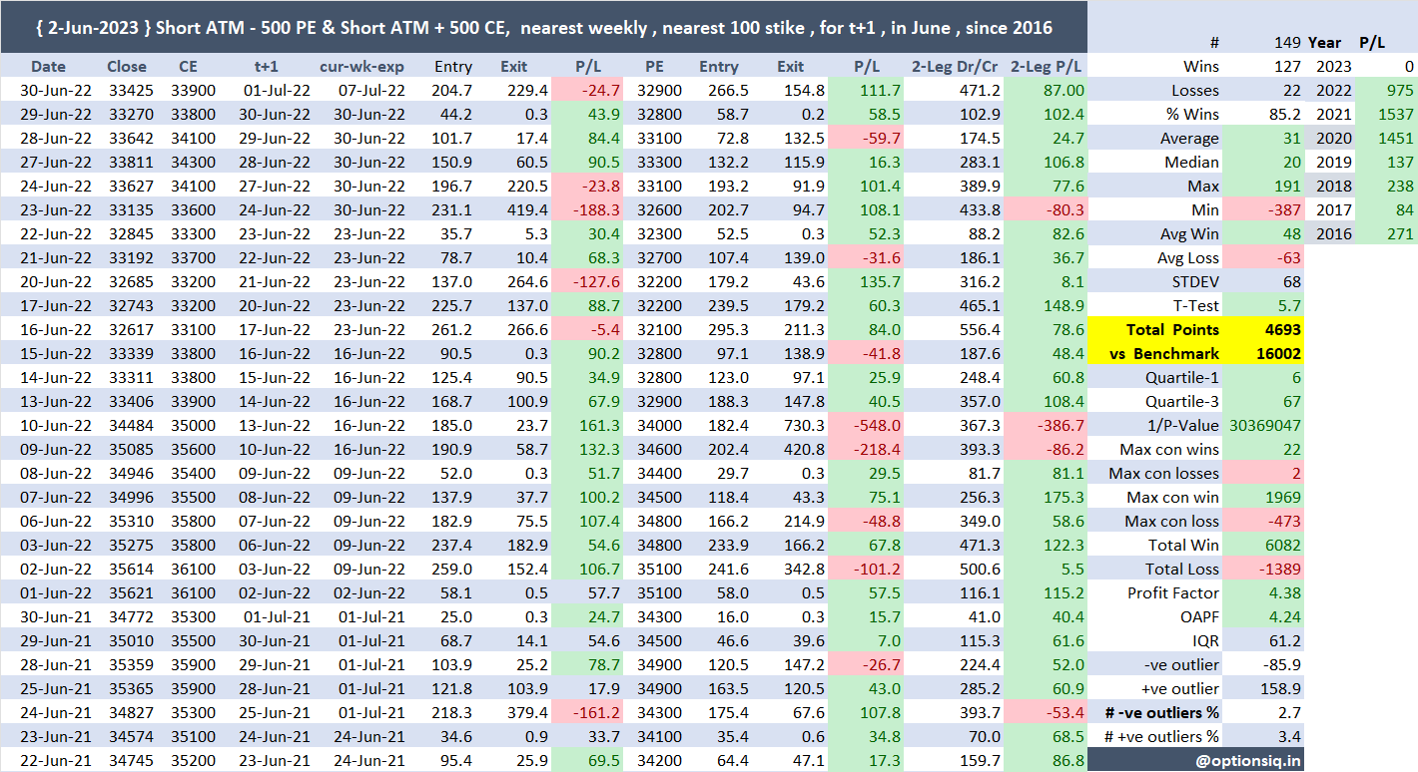
Task: Click the '2-Leg Dr/Cr' column header
Action: click(956, 67)
